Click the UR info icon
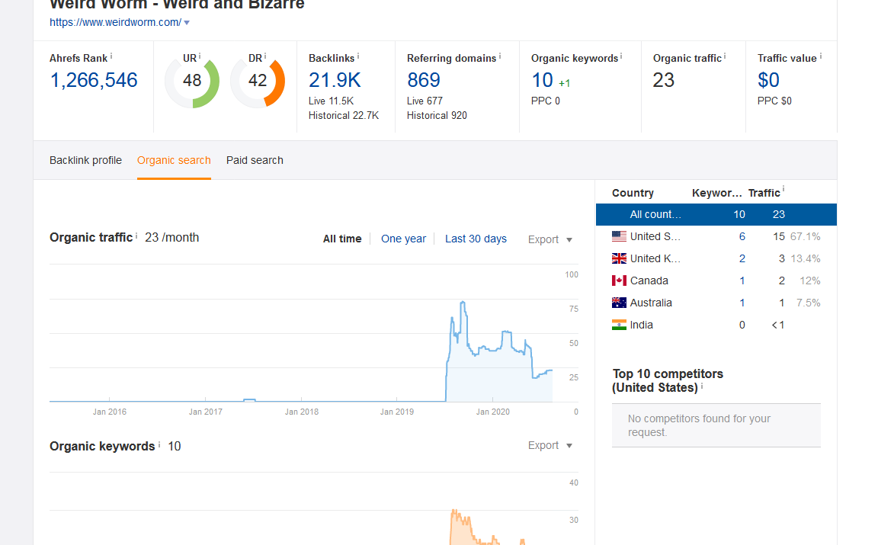894x545 pixels. tap(200, 56)
